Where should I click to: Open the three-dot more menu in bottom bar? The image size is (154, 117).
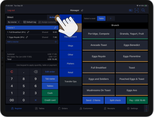click(146, 109)
